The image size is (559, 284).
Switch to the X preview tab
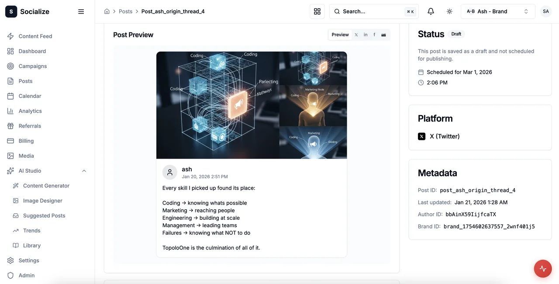click(x=356, y=35)
